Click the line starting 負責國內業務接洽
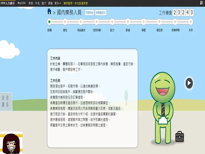 pos(68,97)
